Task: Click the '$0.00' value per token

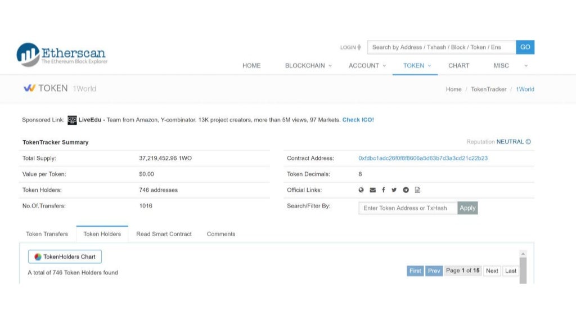Action: coord(146,174)
